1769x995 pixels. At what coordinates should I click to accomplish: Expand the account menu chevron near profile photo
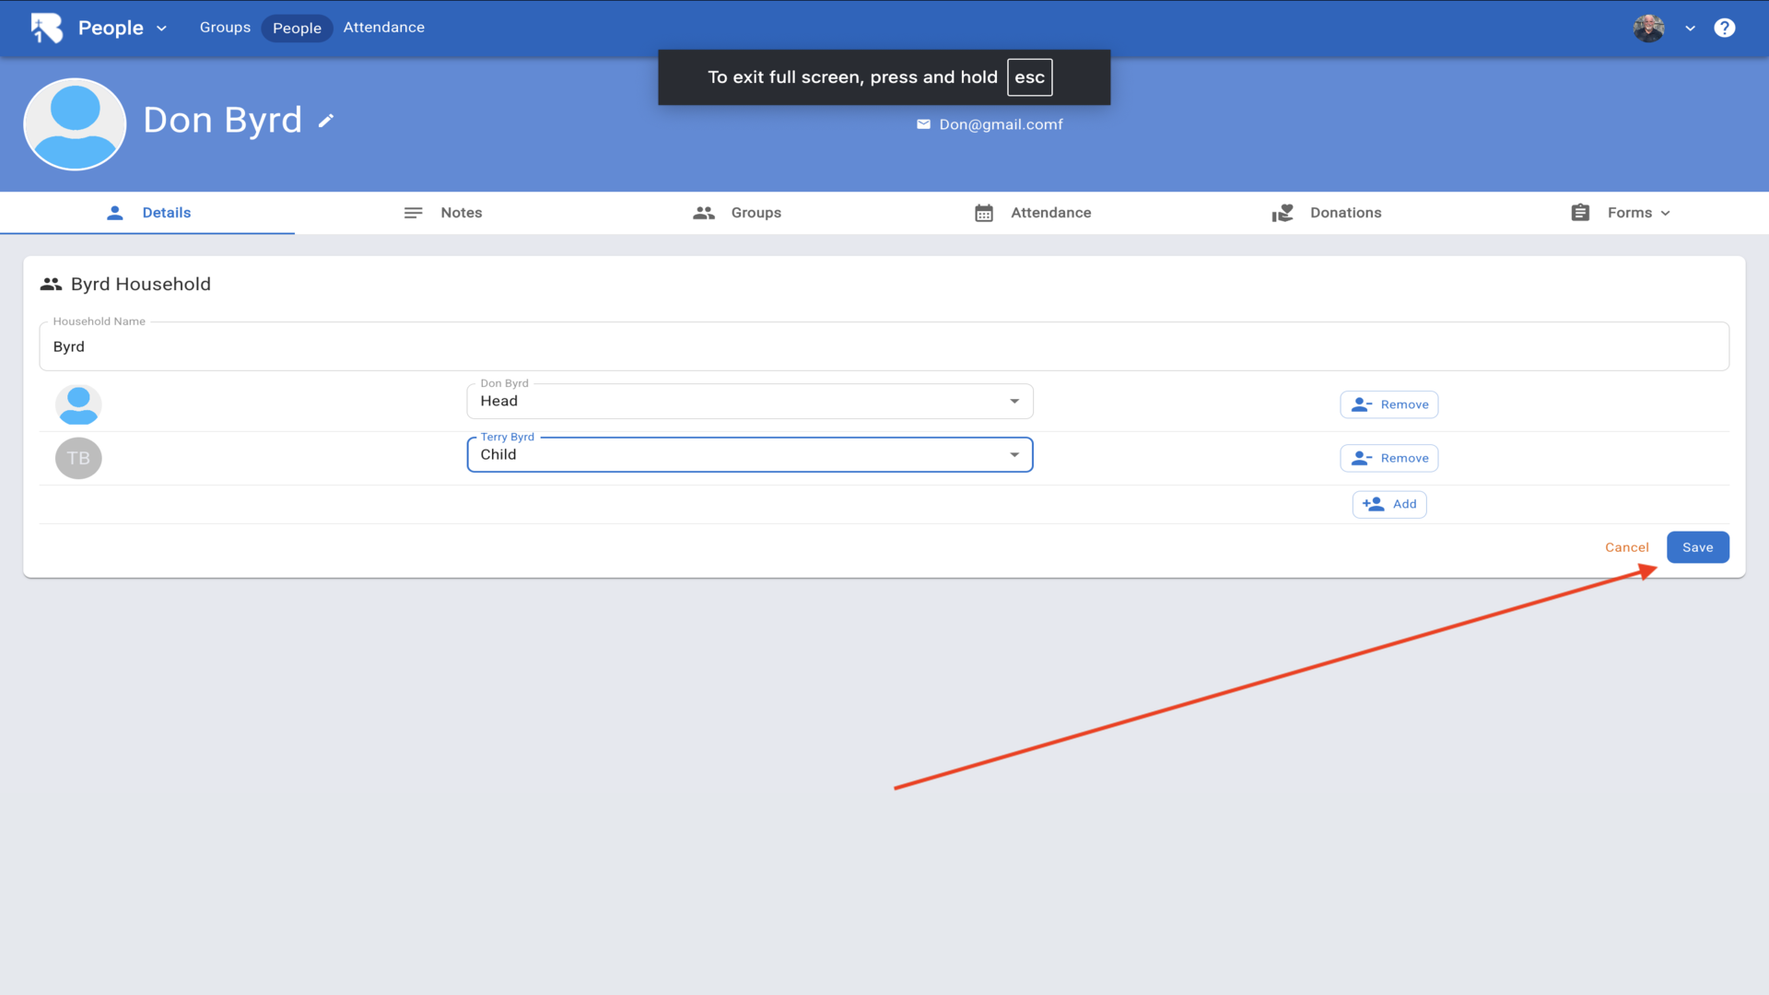tap(1690, 28)
